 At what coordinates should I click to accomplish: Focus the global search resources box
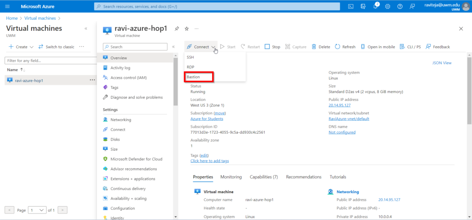click(217, 6)
